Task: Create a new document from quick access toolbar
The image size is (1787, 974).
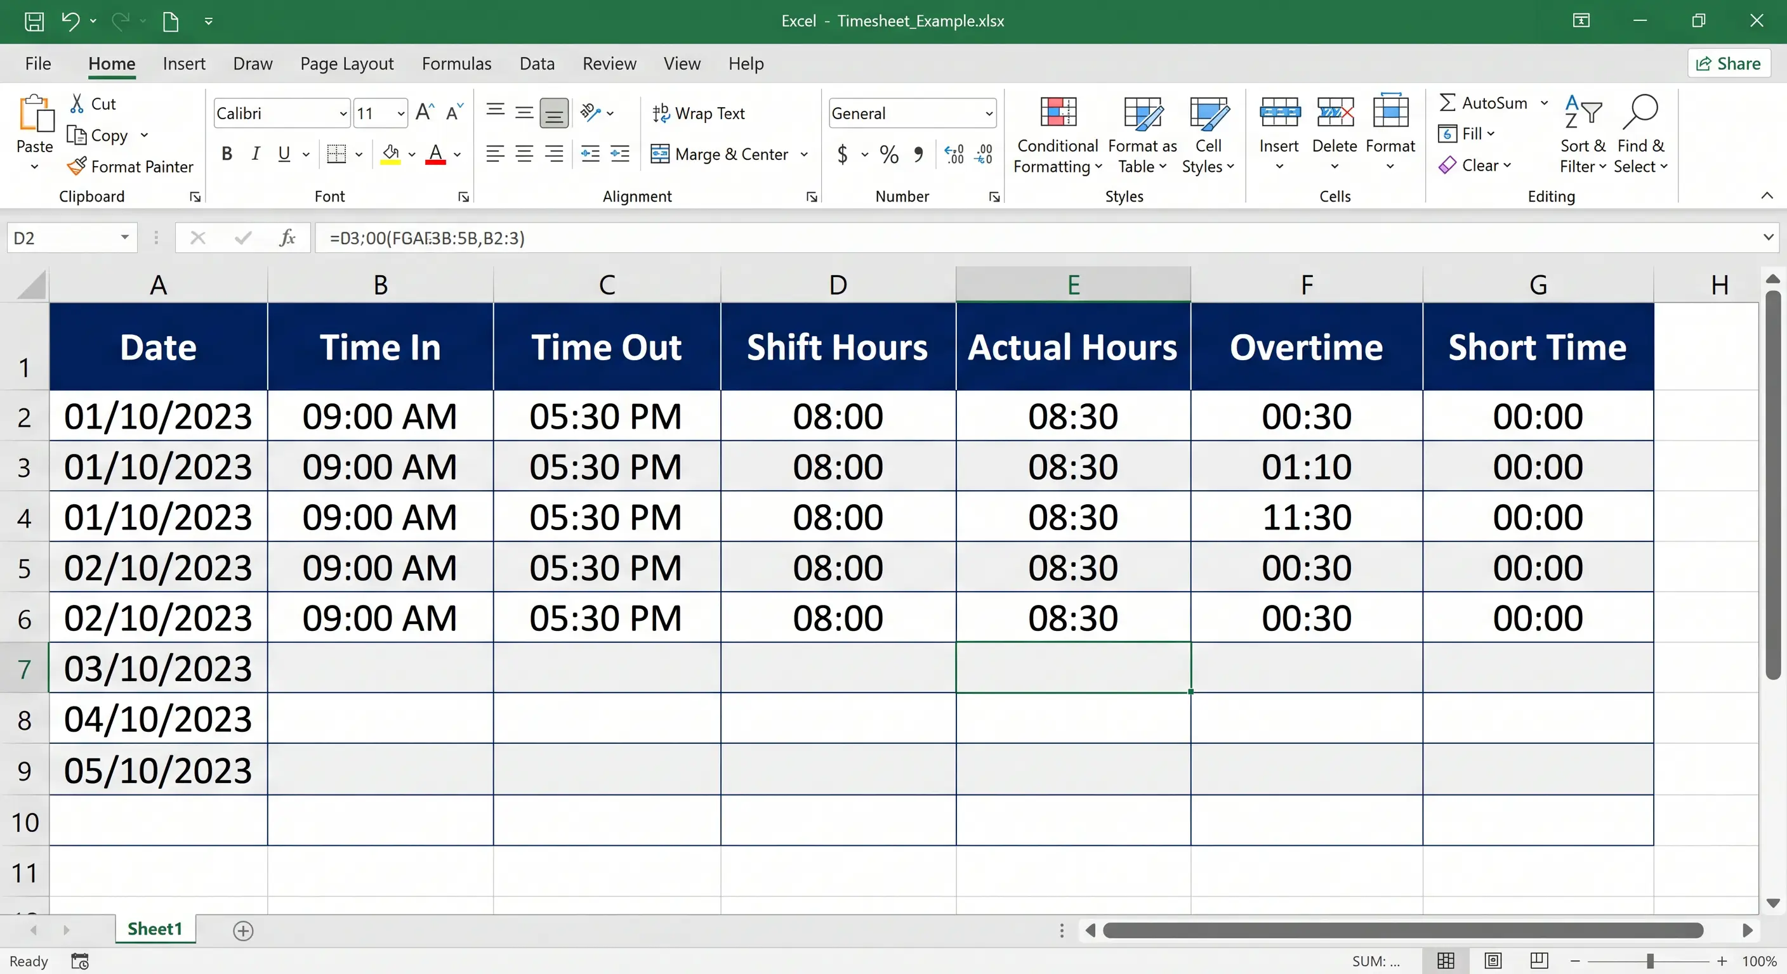Action: 171,21
